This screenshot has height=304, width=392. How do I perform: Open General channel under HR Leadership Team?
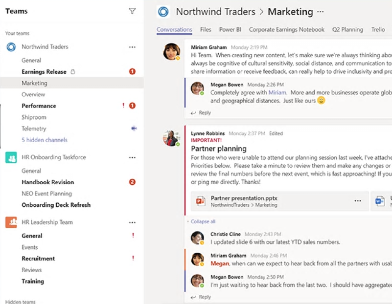(x=32, y=236)
